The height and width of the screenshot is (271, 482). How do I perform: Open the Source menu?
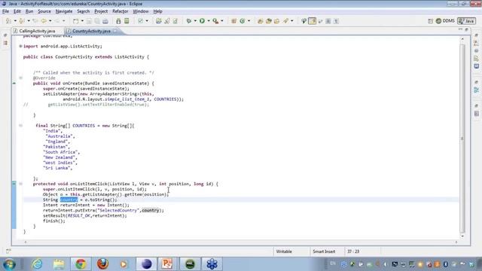(x=44, y=11)
